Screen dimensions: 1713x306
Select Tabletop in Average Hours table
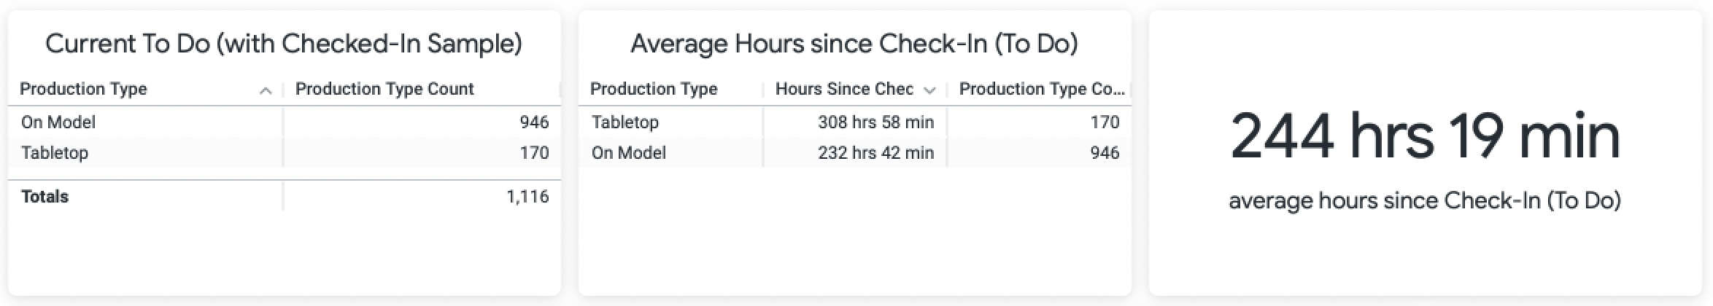point(625,122)
